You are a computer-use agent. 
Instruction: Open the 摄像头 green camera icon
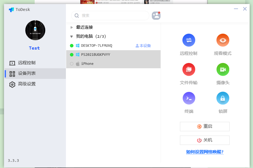click(x=223, y=70)
